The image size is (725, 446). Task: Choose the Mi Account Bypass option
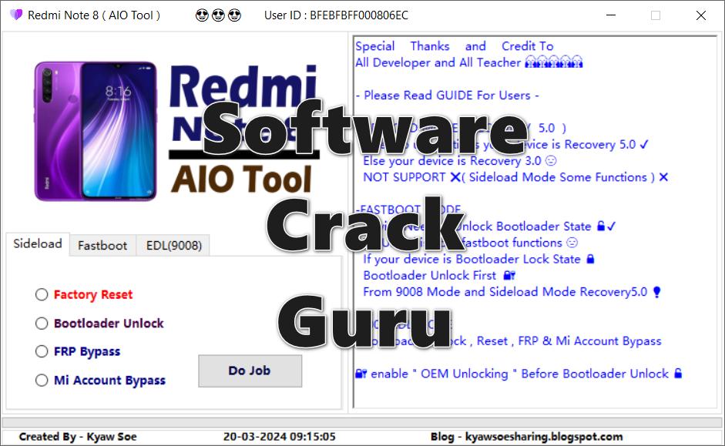[42, 381]
